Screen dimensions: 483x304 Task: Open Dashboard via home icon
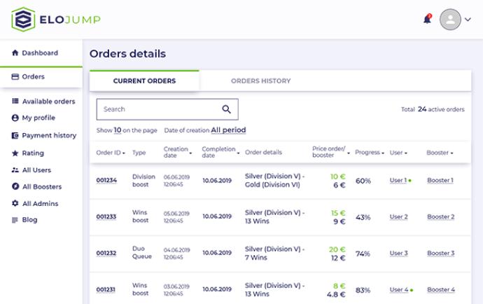(x=15, y=53)
